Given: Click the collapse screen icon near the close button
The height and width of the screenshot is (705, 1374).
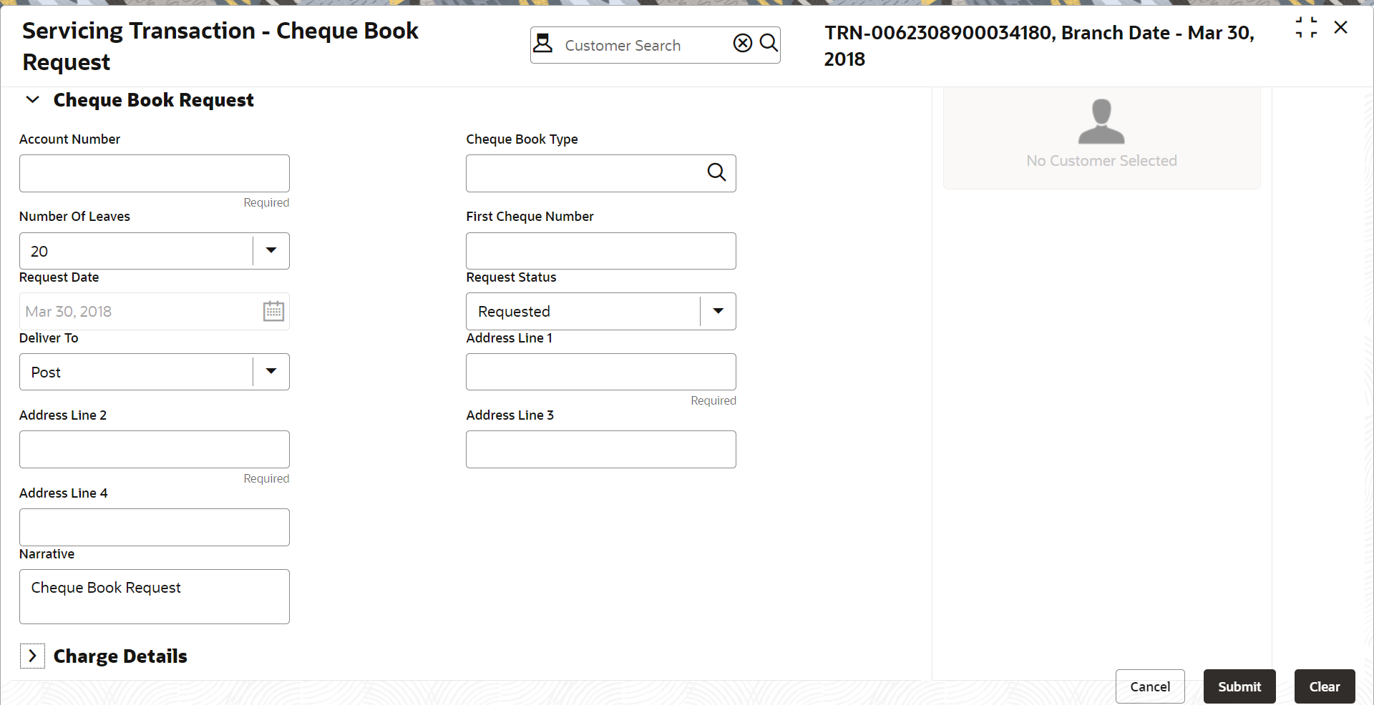Looking at the screenshot, I should pyautogui.click(x=1306, y=28).
